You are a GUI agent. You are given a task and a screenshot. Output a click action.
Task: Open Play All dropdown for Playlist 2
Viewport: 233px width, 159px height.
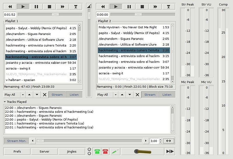click(x=115, y=95)
